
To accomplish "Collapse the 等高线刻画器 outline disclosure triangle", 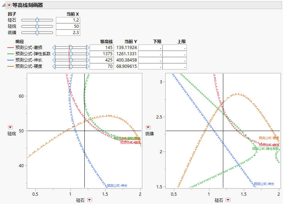I will [x=3, y=6].
